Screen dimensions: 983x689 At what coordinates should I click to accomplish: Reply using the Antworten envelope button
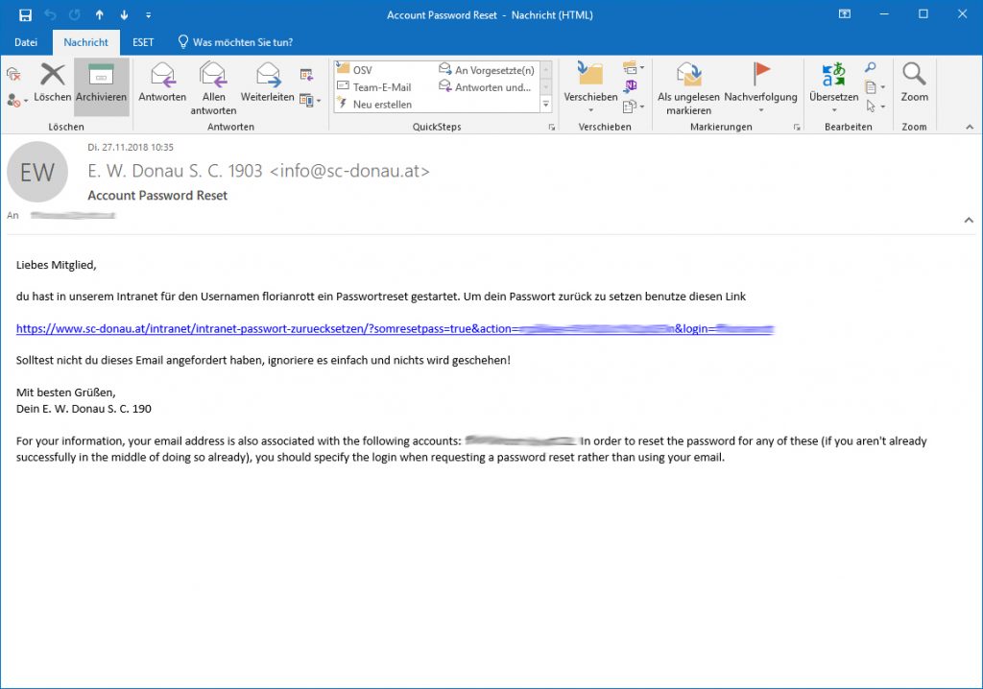click(162, 83)
